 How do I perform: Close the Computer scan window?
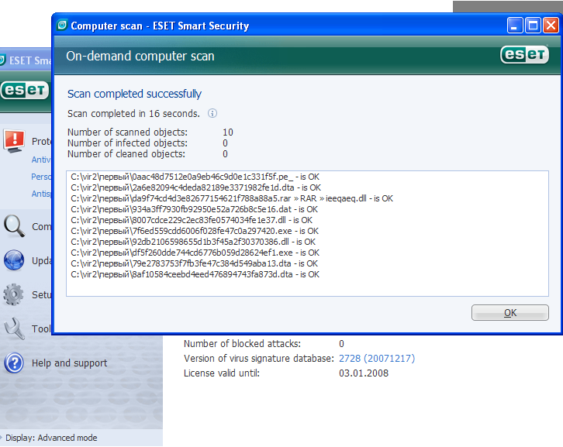[551, 26]
